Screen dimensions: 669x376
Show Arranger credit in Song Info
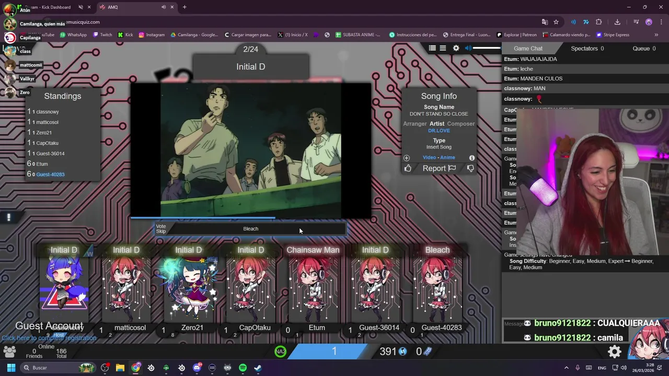coord(415,124)
